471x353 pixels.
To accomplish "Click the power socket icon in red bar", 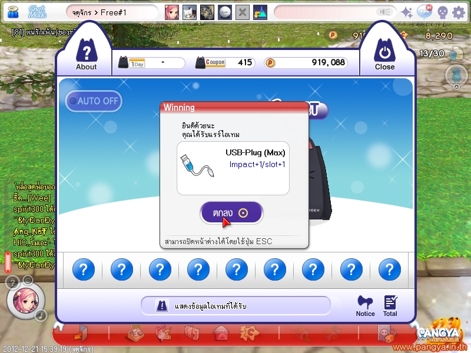I will pos(387,333).
